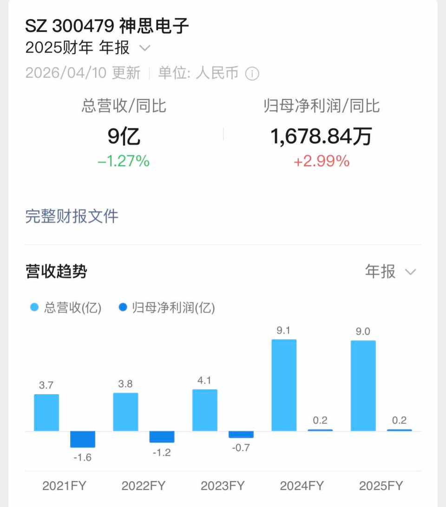Select the 2024FY net profit bar
Screen dimensions: 446x507
click(320, 430)
